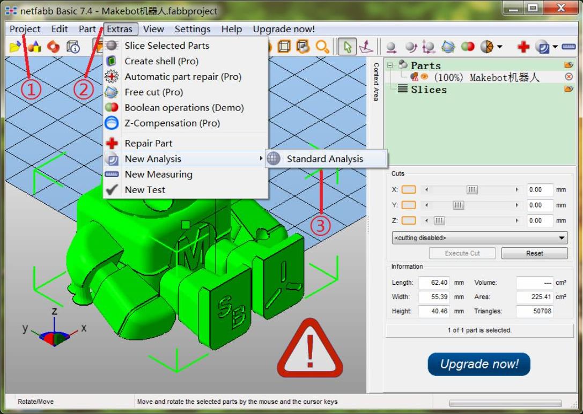
Task: Click left arrow of X cut slider
Action: tap(426, 189)
